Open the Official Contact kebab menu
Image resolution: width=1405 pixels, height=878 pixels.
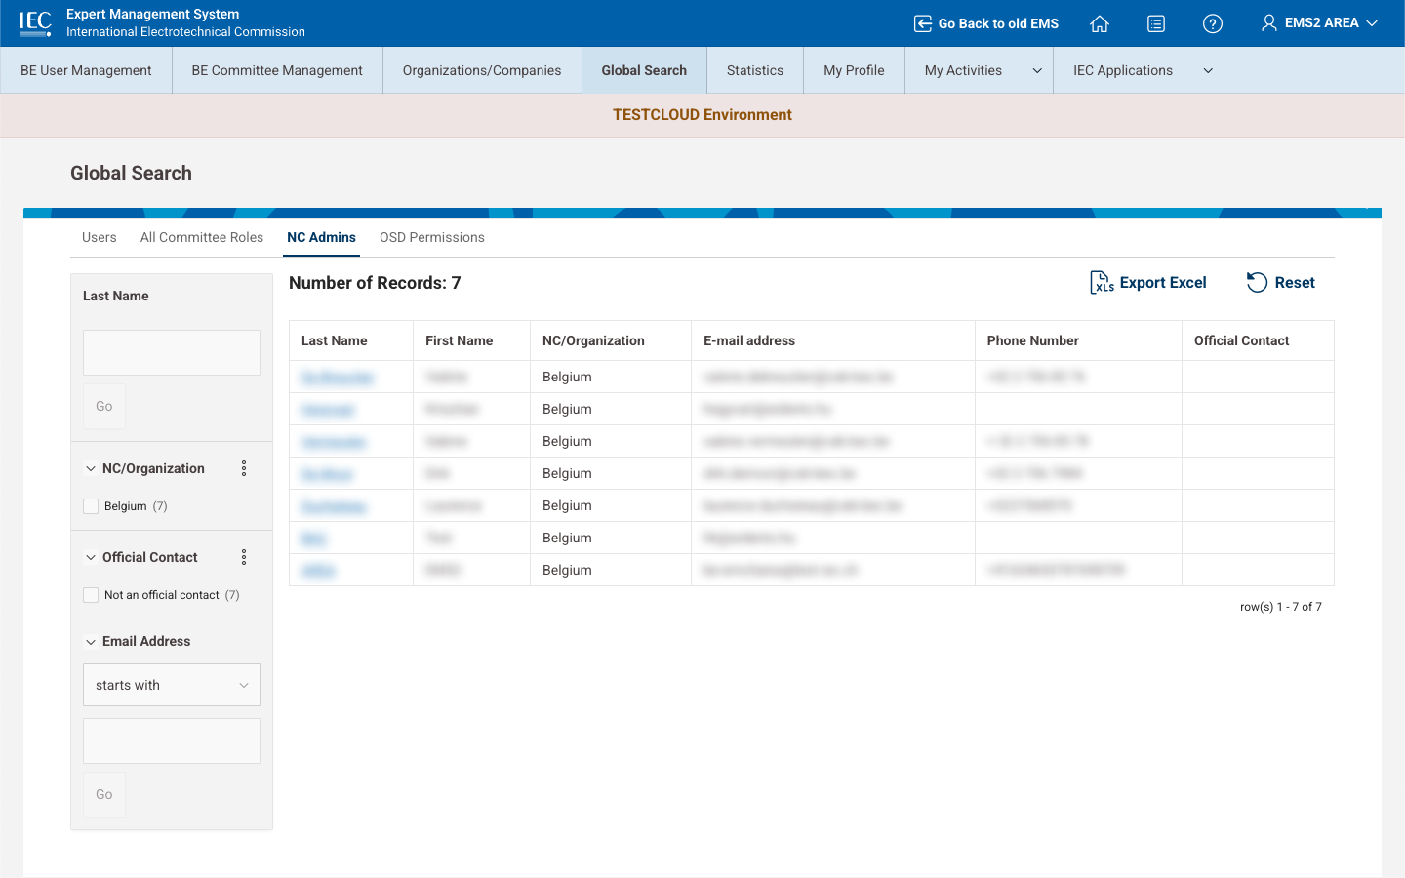244,557
